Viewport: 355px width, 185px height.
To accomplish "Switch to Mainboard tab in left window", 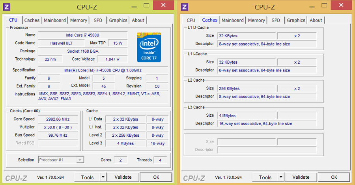I will (55, 20).
